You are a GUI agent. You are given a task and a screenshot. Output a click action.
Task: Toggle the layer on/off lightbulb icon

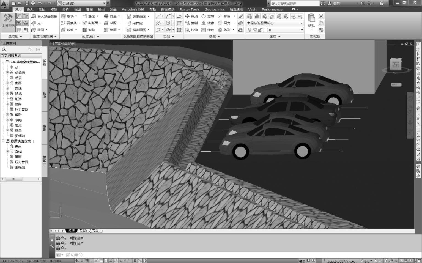pyautogui.click(x=250, y=30)
